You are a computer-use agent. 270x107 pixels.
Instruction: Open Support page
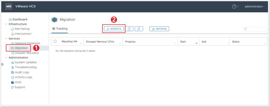tap(20, 87)
